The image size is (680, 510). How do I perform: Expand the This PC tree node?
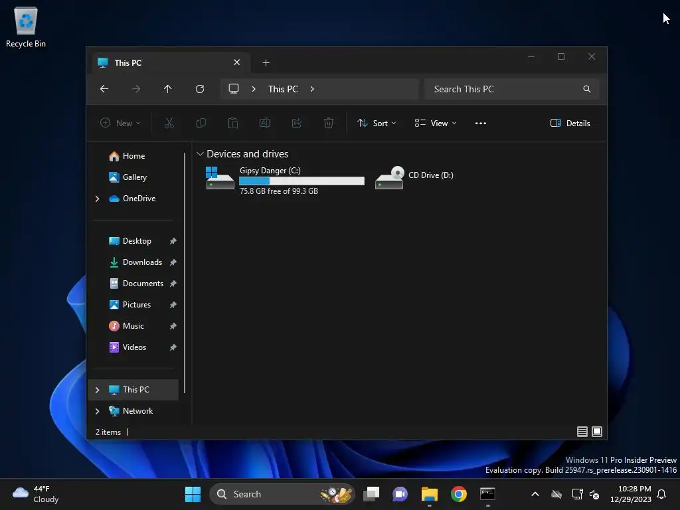(x=97, y=390)
